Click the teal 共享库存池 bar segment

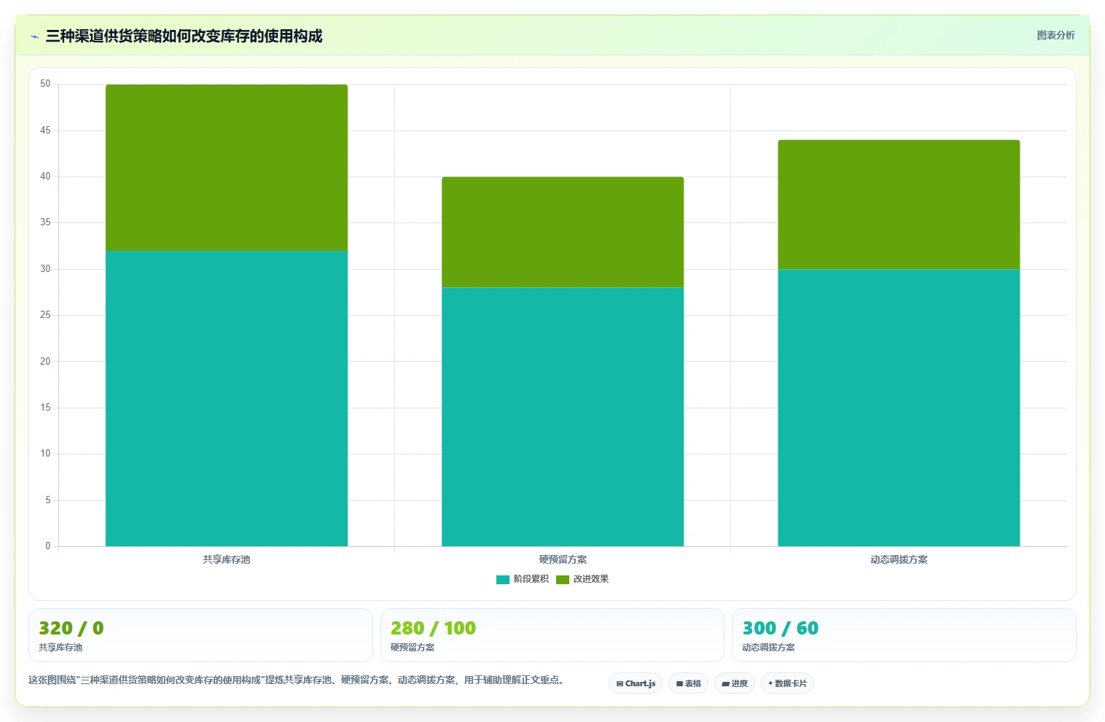(x=227, y=398)
